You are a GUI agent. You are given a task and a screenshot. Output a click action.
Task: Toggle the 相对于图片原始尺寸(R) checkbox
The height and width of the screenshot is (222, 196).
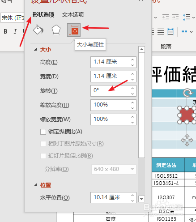(x=43, y=144)
